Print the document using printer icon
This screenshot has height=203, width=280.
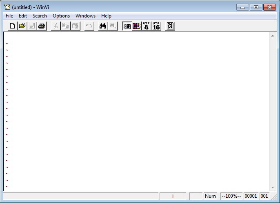[x=42, y=26]
